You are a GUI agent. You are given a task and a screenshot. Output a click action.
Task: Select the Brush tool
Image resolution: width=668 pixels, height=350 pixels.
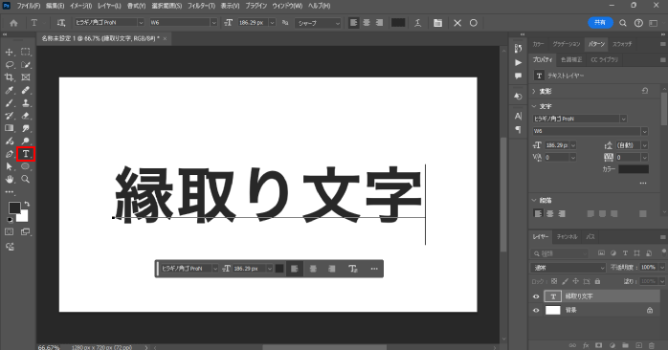pos(9,103)
